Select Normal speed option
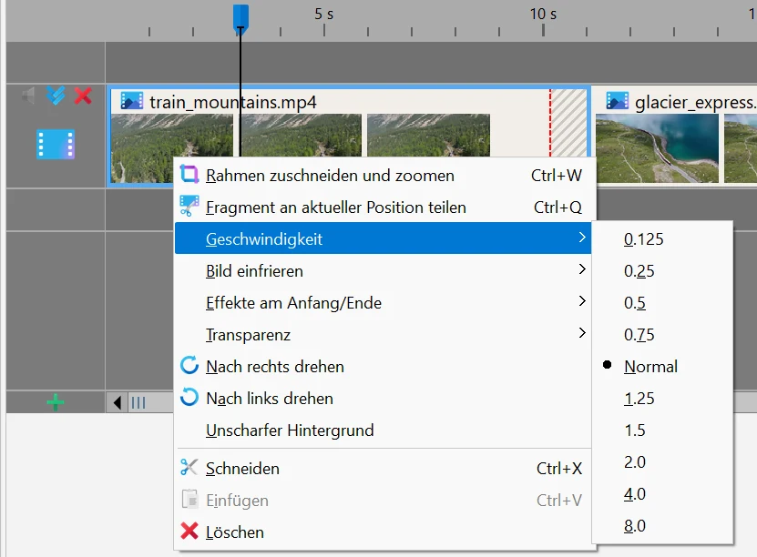This screenshot has width=757, height=557. 662,367
